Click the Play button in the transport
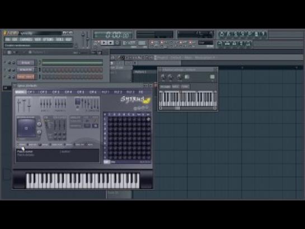305x229 pixels. (104, 43)
